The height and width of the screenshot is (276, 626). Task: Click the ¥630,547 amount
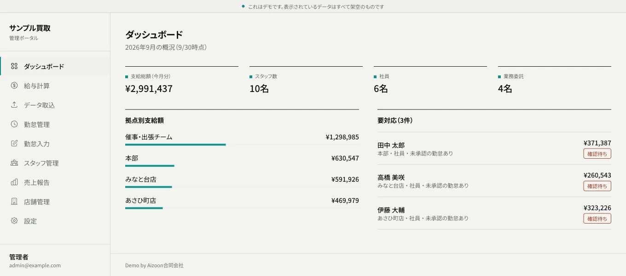(345, 158)
